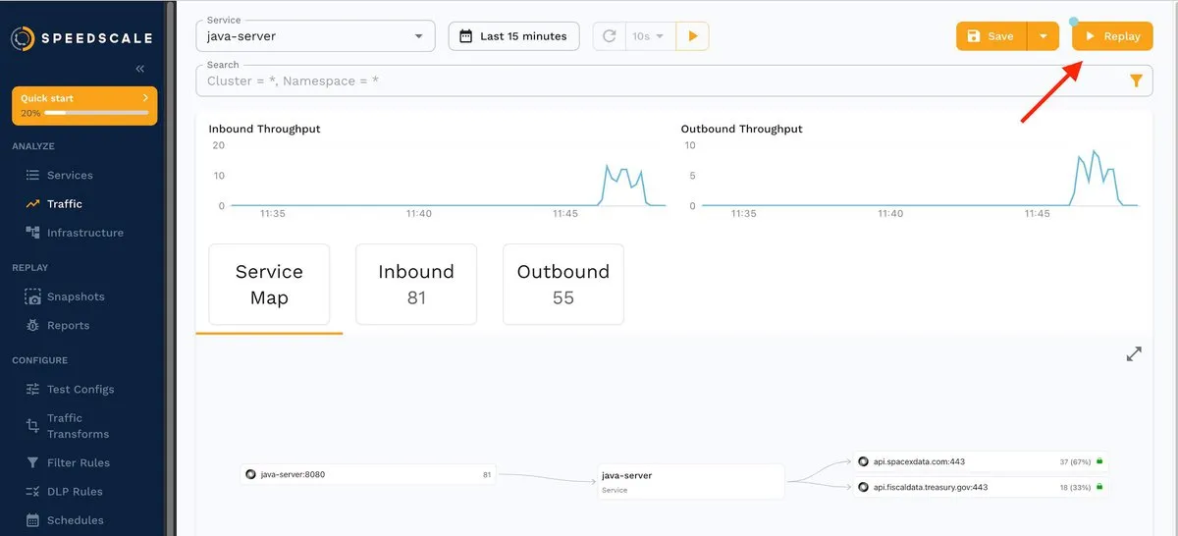This screenshot has width=1178, height=536.
Task: Open Snapshots in the sidebar
Action: 76,296
